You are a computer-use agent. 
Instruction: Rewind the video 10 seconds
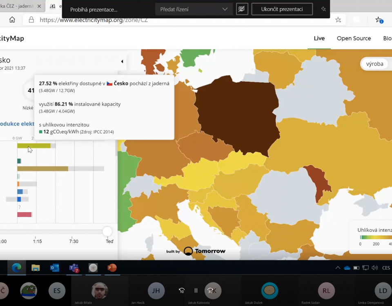181,290
